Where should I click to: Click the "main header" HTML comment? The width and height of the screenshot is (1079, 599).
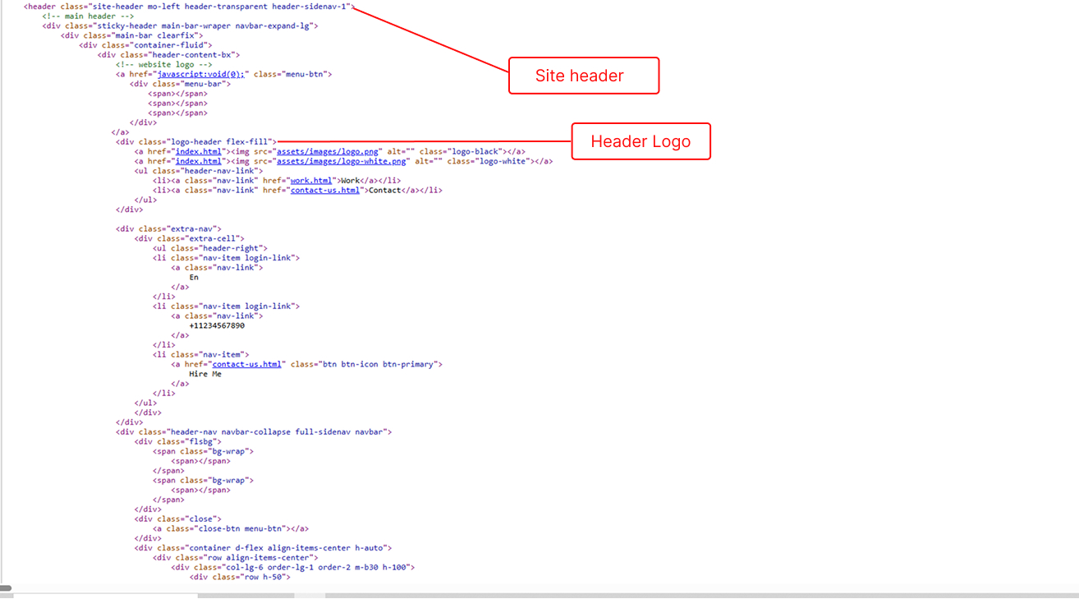point(88,16)
